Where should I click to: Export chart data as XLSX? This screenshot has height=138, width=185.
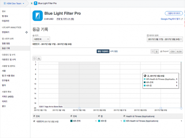(x=179, y=51)
